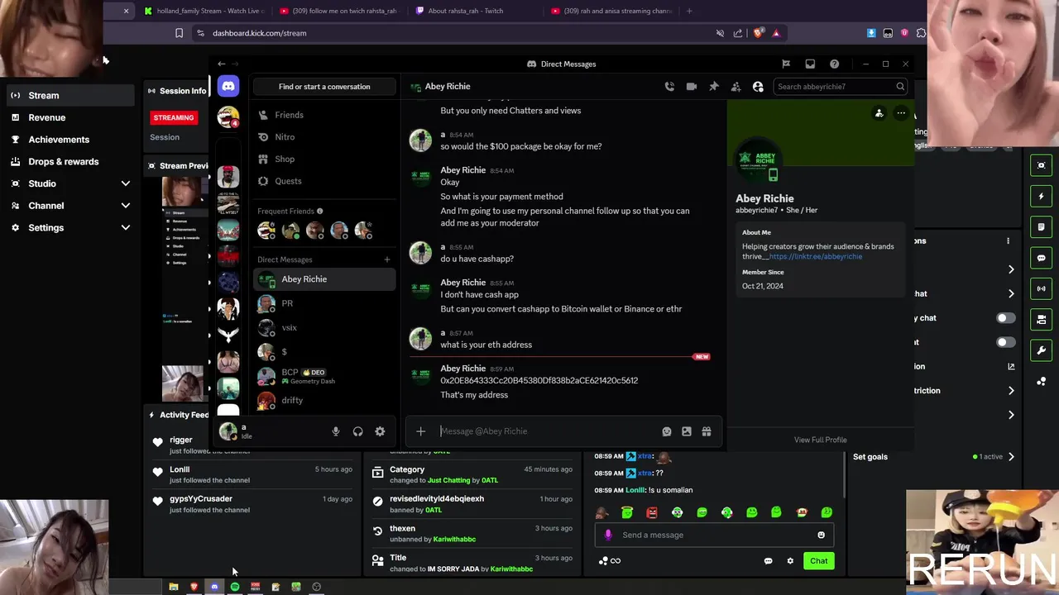Open the gift icon in Discord message box
1059x595 pixels.
[x=707, y=431]
